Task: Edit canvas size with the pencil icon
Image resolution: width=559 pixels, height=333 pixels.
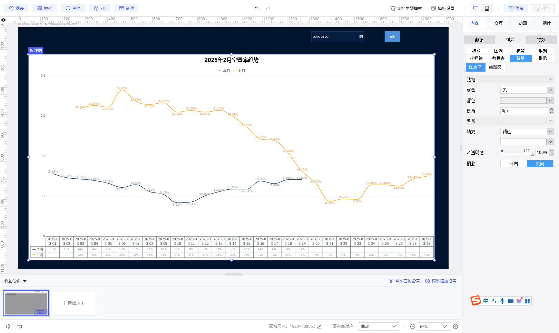Action: click(x=319, y=326)
